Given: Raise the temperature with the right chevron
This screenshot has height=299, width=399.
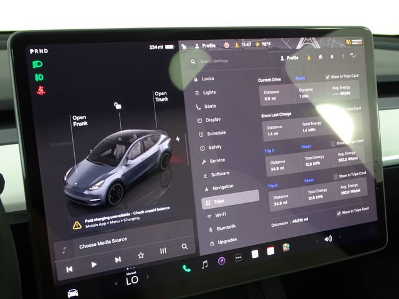Looking at the screenshot, I should point(148,277).
